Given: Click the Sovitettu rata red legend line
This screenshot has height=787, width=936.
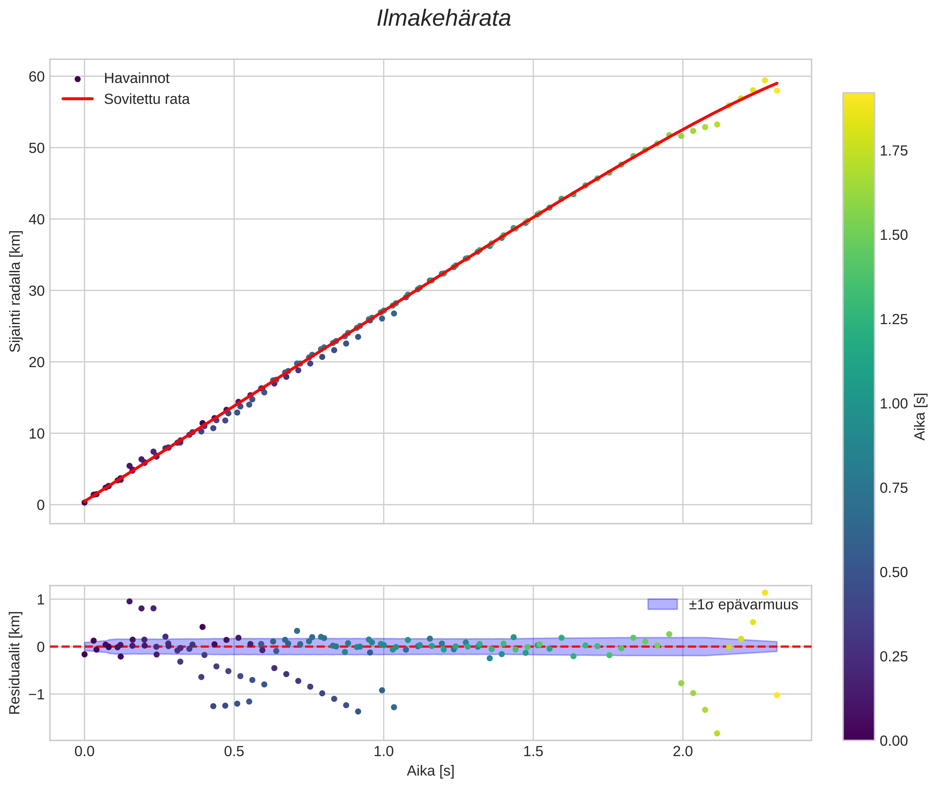Looking at the screenshot, I should pyautogui.click(x=78, y=99).
